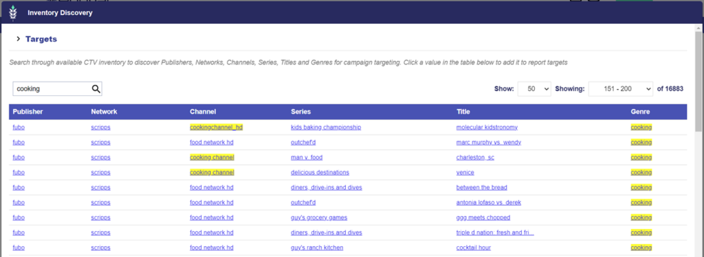Click outchef'd series in marc murphy row
The height and width of the screenshot is (257, 704).
click(x=303, y=143)
